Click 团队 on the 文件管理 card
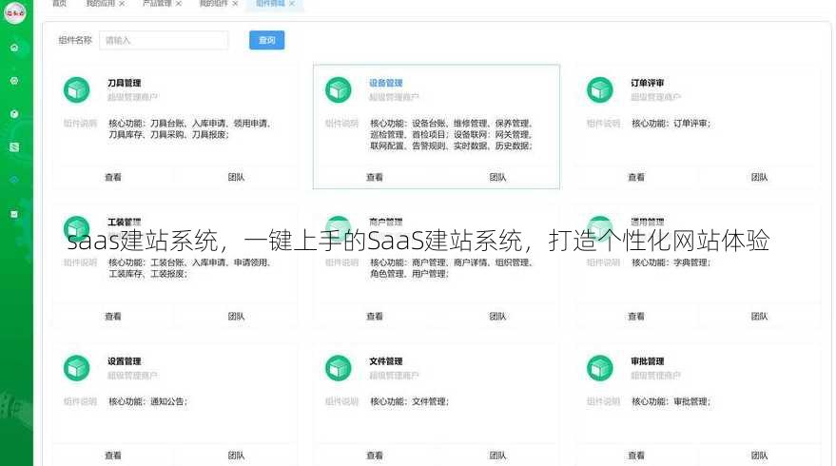The height and width of the screenshot is (466, 836). click(497, 456)
